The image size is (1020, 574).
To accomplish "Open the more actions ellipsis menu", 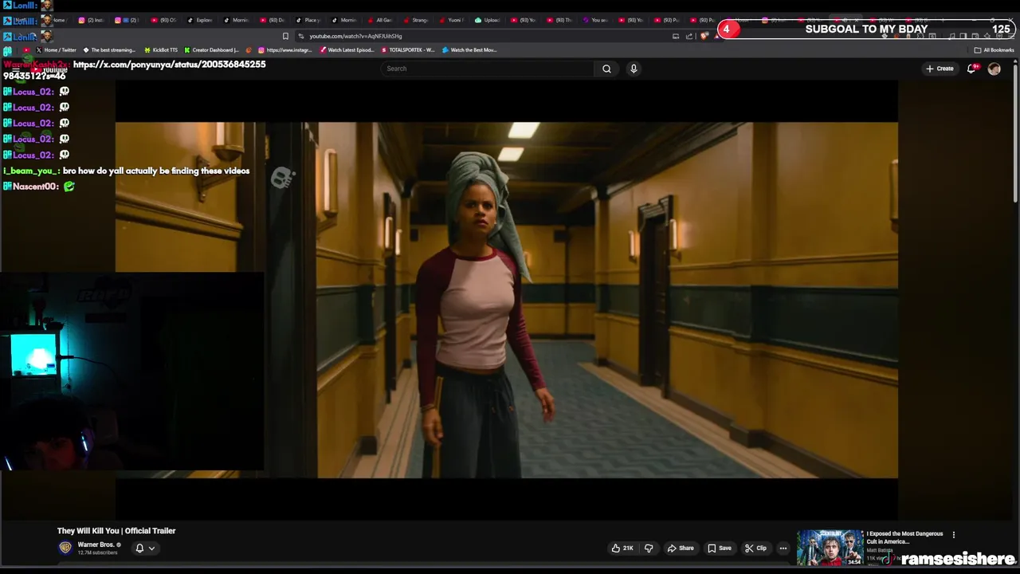I will 783,548.
